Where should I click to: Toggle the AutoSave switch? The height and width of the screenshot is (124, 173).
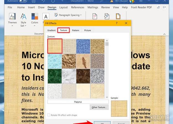pos(23,1)
